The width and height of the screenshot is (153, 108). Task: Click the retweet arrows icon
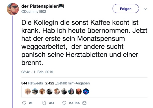(44, 103)
